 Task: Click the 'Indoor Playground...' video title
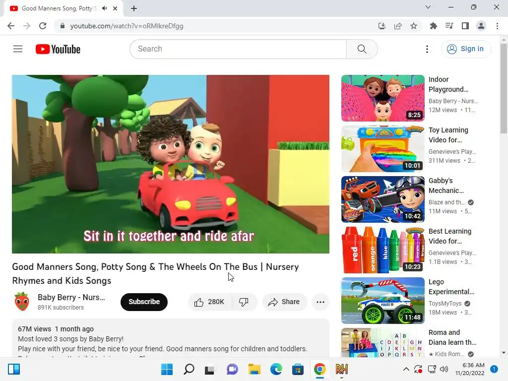(x=448, y=84)
